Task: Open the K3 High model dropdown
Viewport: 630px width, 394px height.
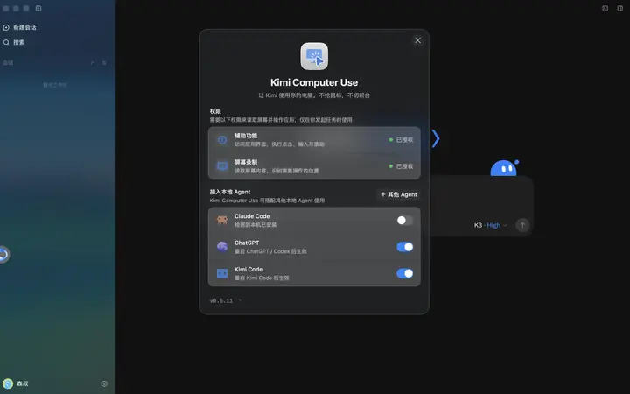Action: click(491, 225)
